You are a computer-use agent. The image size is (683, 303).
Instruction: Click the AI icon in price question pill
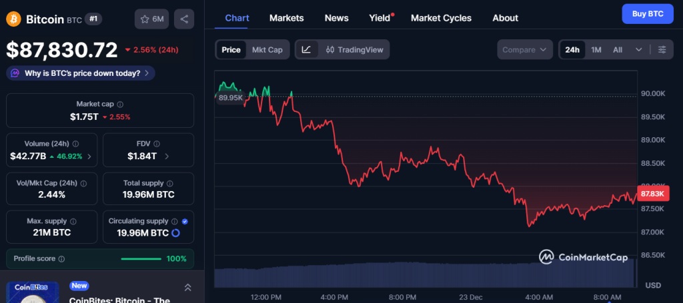15,73
